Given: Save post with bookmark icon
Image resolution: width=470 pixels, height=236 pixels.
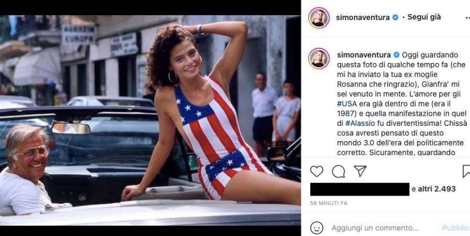Looking at the screenshot, I should point(466,171).
